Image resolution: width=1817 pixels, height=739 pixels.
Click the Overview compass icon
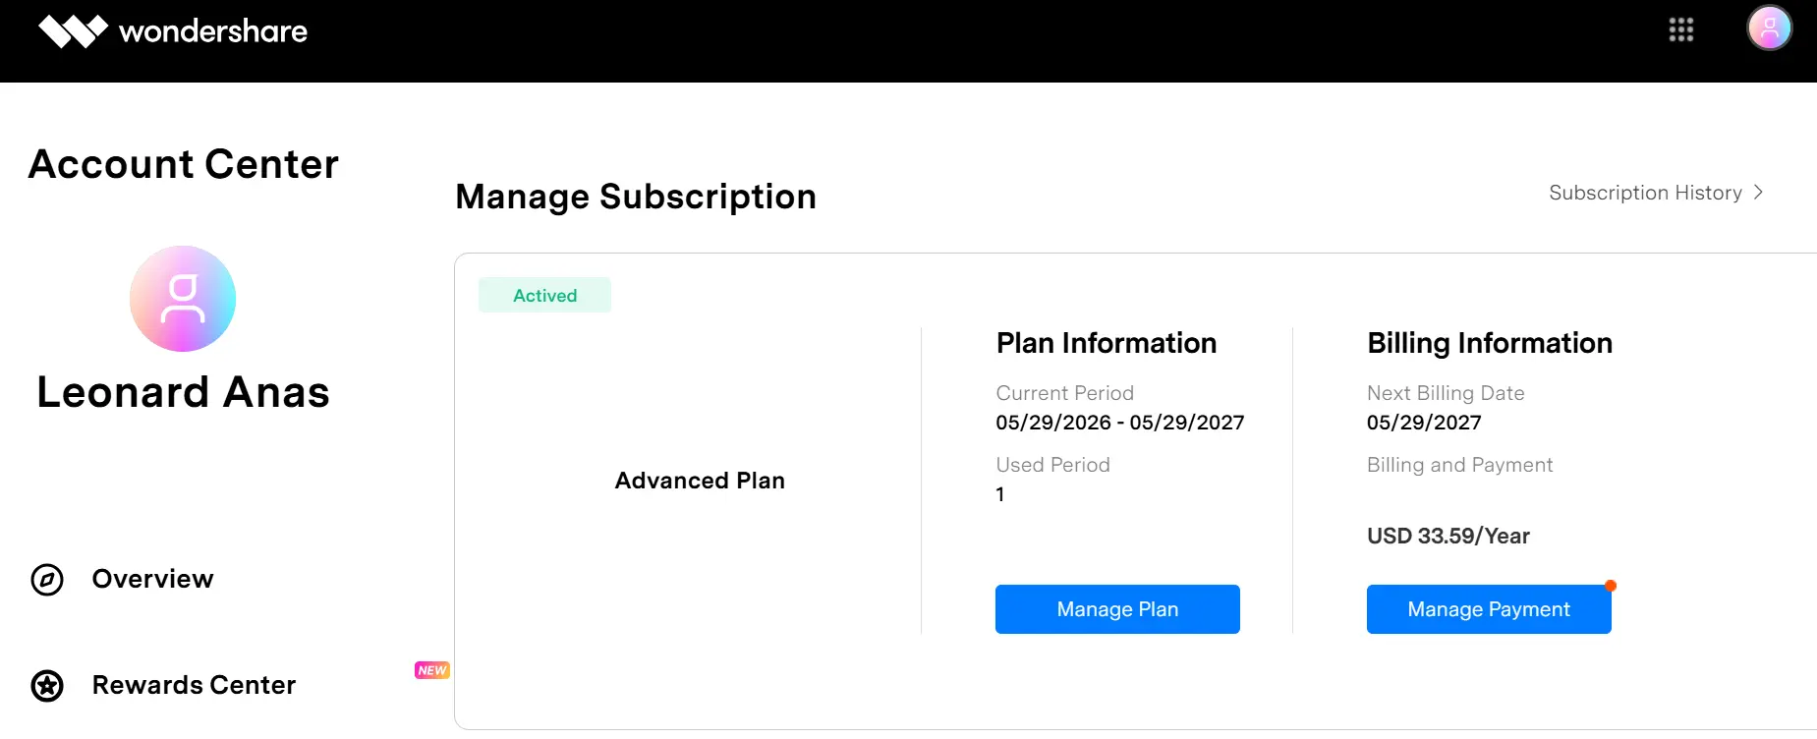click(47, 580)
